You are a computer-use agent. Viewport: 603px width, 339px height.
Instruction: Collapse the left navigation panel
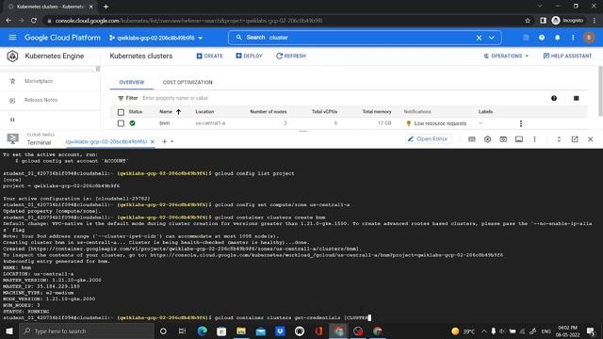[12, 120]
